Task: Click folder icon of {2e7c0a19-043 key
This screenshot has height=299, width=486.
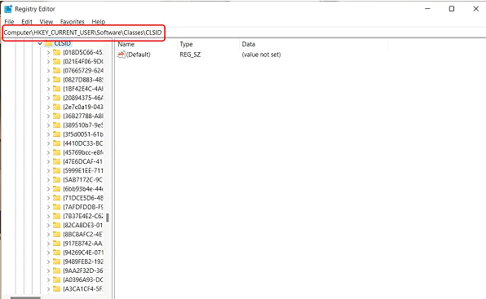Action: click(x=57, y=107)
